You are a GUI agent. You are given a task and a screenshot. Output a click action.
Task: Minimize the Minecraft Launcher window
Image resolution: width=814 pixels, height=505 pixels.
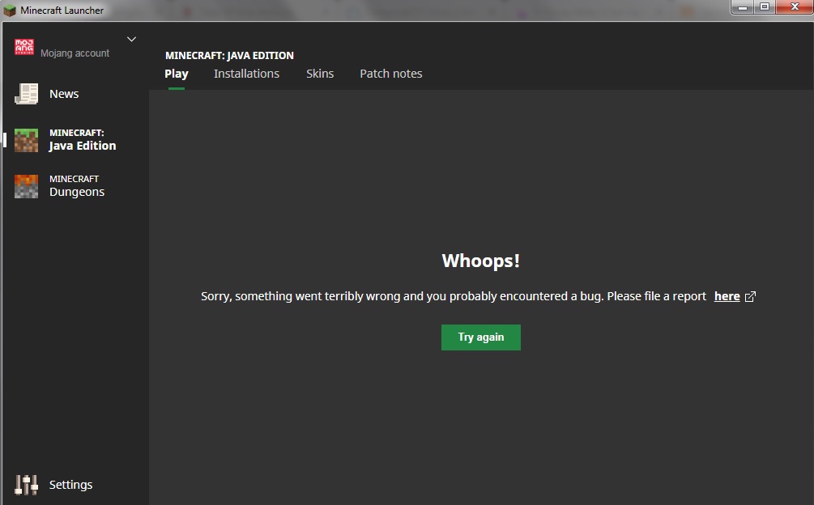[743, 7]
